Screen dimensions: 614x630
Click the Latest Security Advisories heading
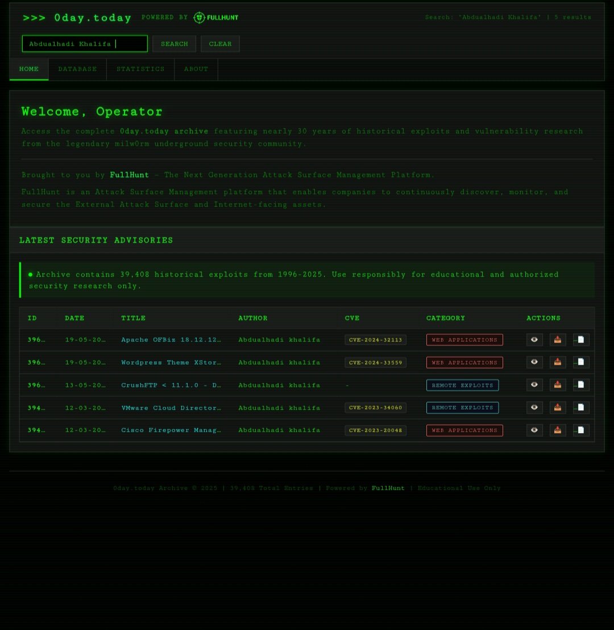point(96,241)
